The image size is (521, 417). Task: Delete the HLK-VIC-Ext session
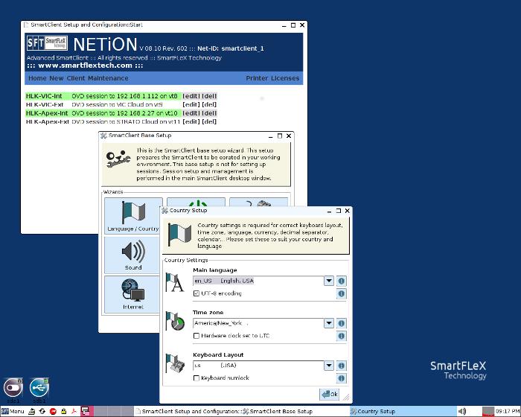(x=209, y=104)
